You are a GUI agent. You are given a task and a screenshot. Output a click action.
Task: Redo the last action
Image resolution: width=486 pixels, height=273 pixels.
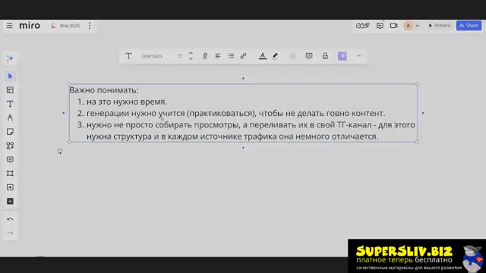pos(10,233)
